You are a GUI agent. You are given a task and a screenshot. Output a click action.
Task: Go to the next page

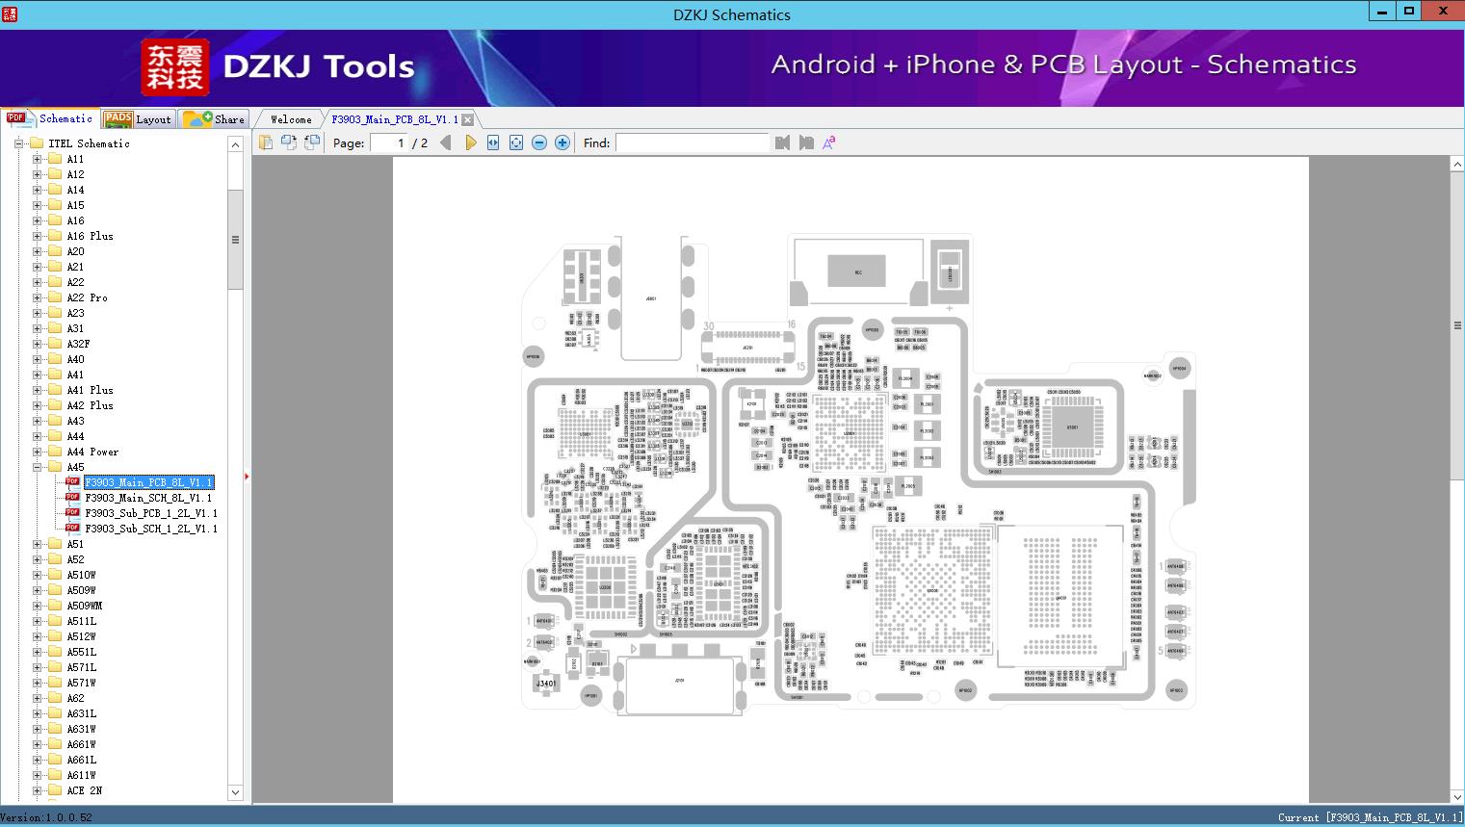(470, 142)
